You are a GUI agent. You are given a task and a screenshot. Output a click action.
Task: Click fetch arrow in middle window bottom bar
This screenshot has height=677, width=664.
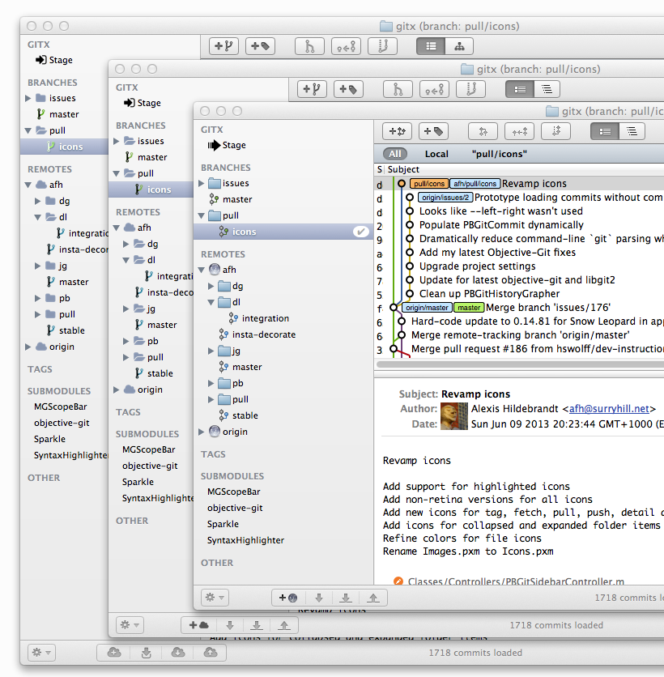point(230,624)
